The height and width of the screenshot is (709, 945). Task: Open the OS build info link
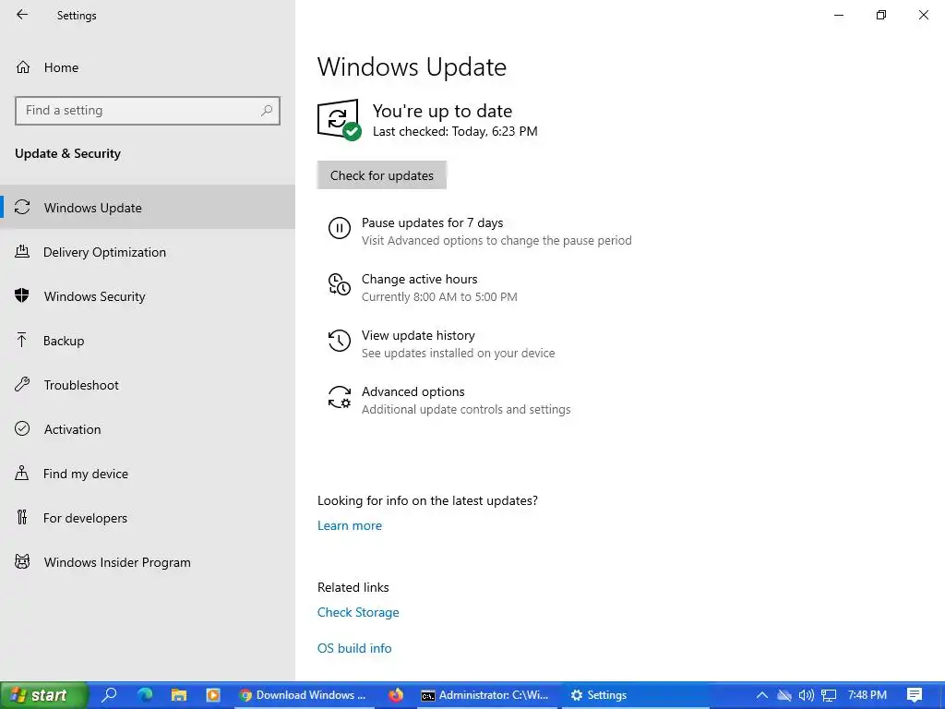click(x=354, y=648)
